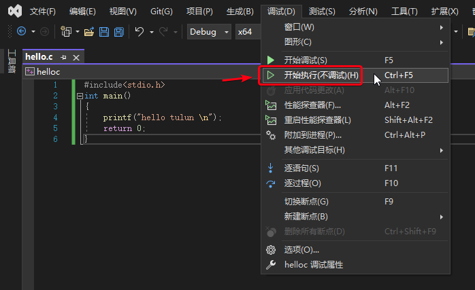Image resolution: width=475 pixels, height=290 pixels.
Task: Toggle a breakpoint via 切换断点(G)
Action: click(355, 202)
